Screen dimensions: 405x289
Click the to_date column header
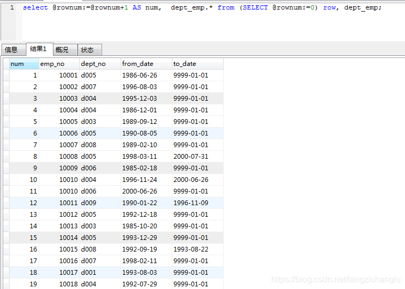(198, 64)
